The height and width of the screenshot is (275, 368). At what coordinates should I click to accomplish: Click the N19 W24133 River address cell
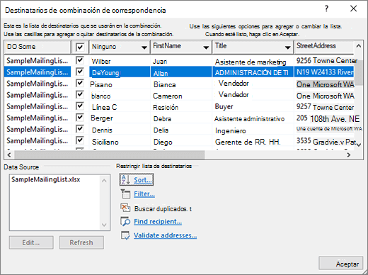[x=324, y=72]
